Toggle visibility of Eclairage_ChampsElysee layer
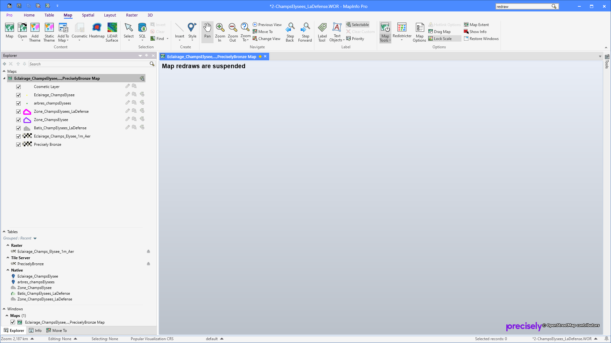 tap(18, 95)
